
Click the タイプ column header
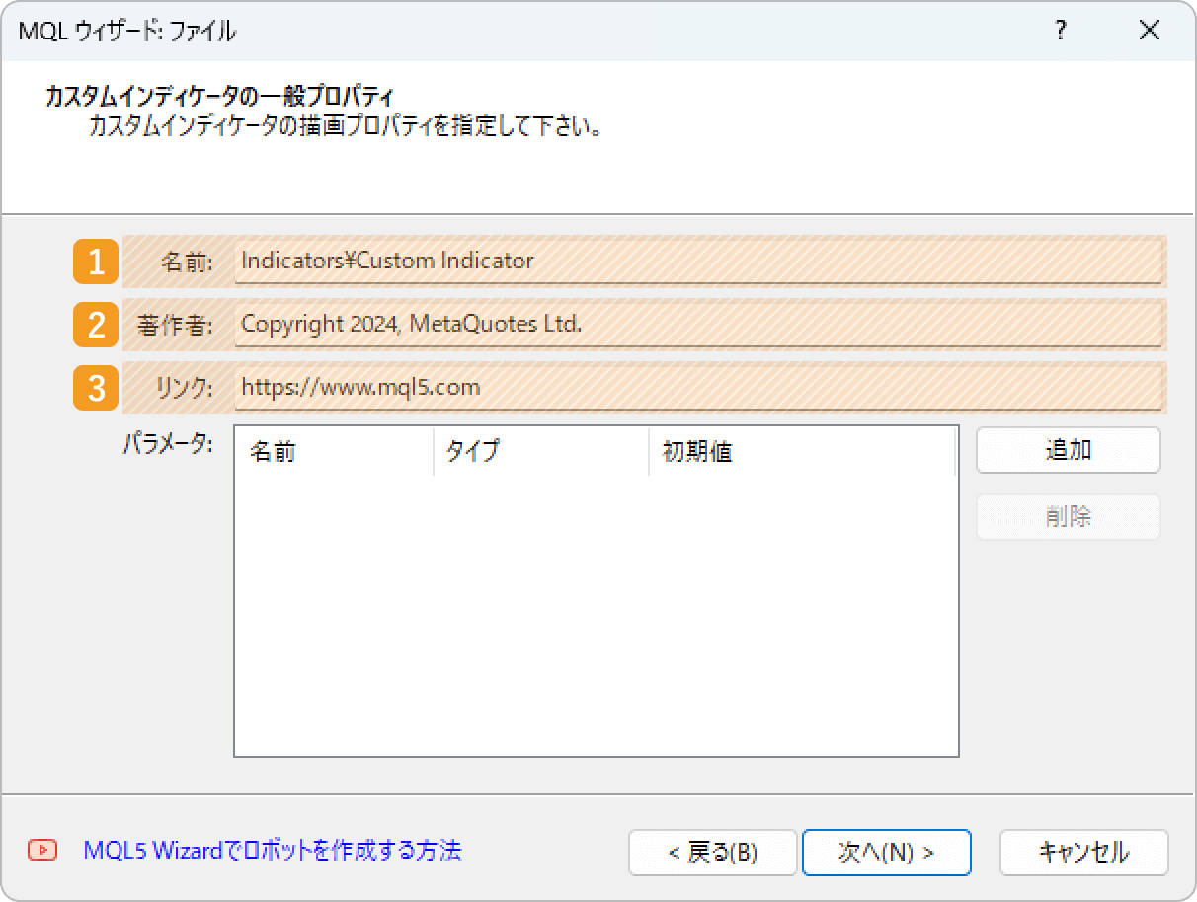click(541, 452)
